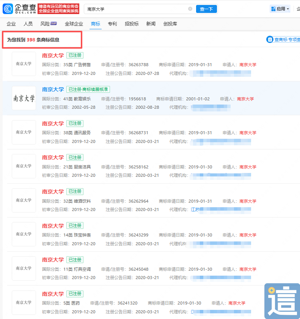Click the 已注册·商标续展核准 status tag
300x319 pixels.
[88, 89]
